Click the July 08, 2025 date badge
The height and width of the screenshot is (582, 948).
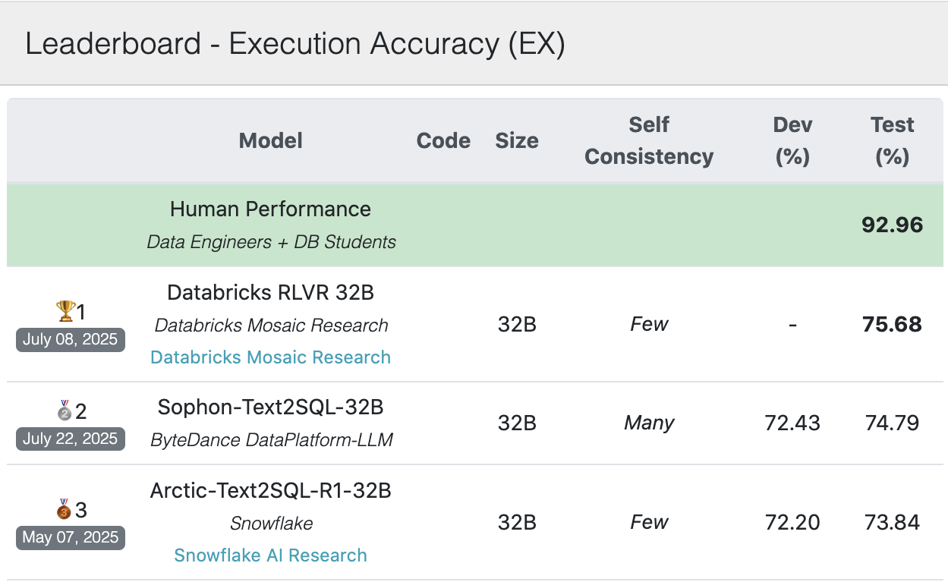point(70,339)
